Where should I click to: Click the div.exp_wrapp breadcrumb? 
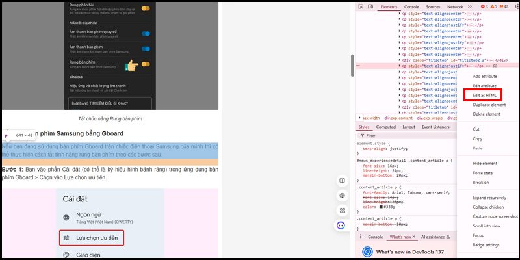pos(430,118)
